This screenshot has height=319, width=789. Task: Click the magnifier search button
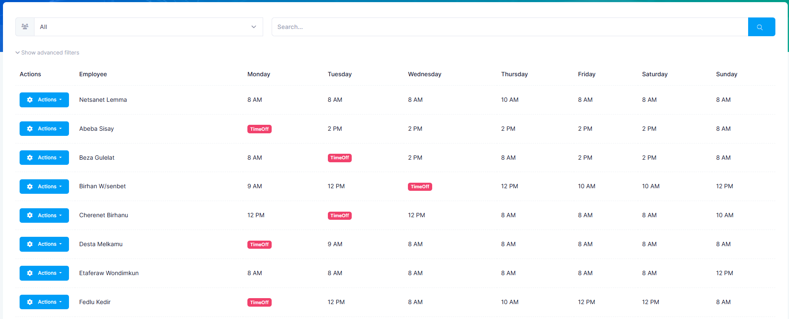(761, 27)
